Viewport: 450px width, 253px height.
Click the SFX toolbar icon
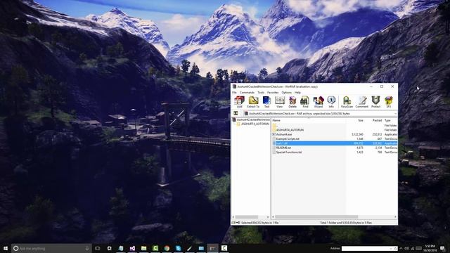pyautogui.click(x=389, y=102)
